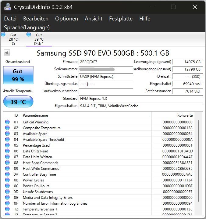Click the status circle for Critical Warning
Image resolution: width=206 pixels, height=219 pixels.
coord(7,122)
